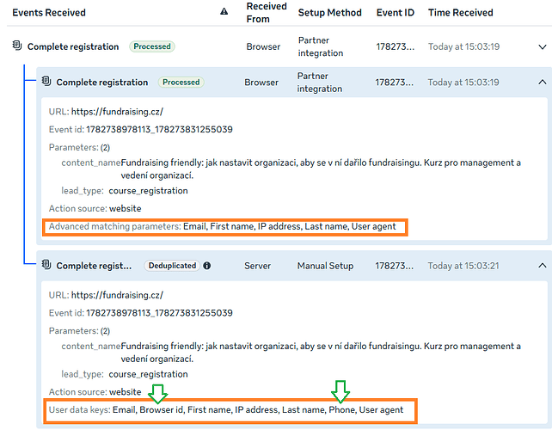Click Event id value in Browser event details
The image size is (552, 430).
(159, 129)
